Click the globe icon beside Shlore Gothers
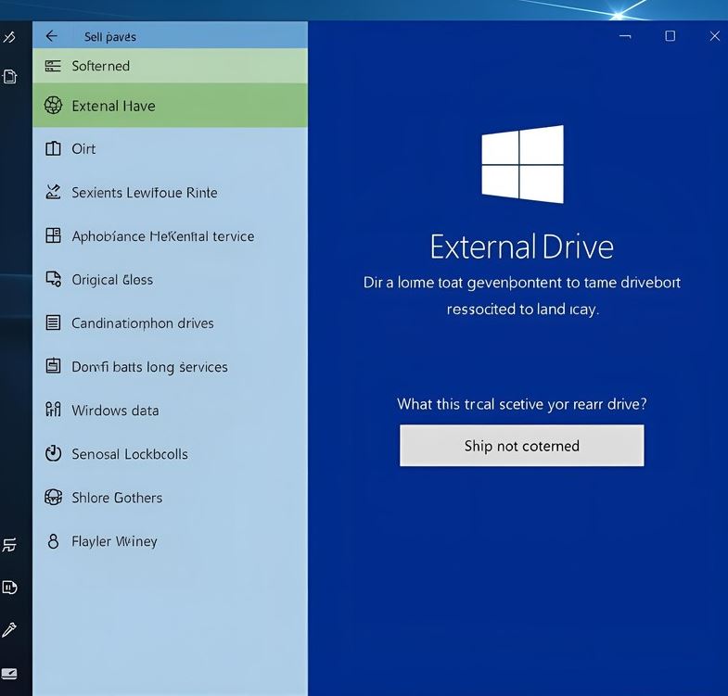This screenshot has height=696, width=728. point(53,497)
